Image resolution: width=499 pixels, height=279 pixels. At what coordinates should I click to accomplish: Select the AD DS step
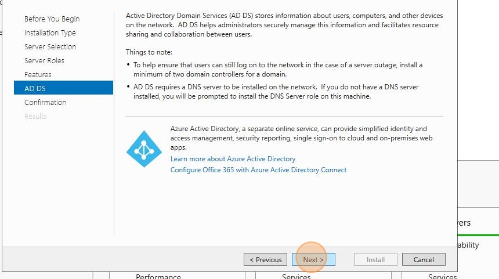point(63,88)
